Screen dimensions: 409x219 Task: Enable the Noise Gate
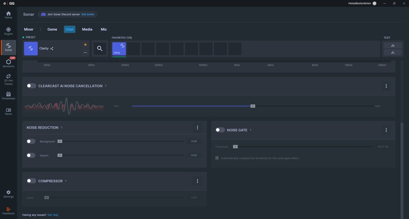[220, 130]
